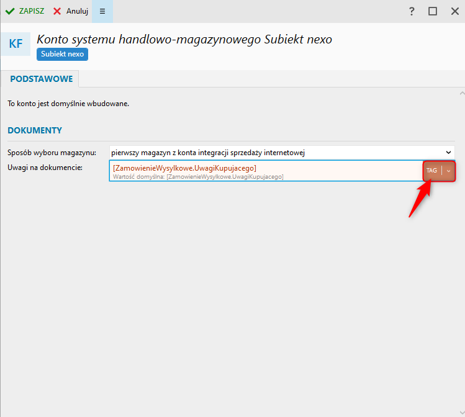The width and height of the screenshot is (465, 417).
Task: Insert a tag using TAG button
Action: pyautogui.click(x=432, y=171)
